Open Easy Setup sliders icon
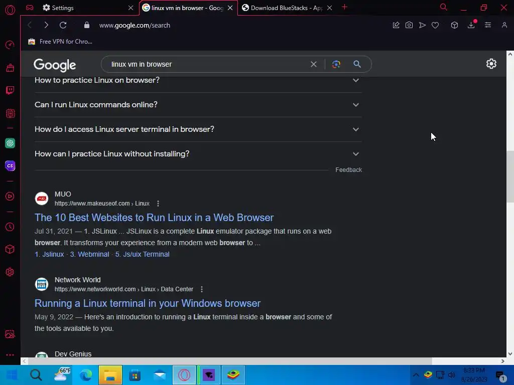Image resolution: width=514 pixels, height=385 pixels. click(488, 25)
